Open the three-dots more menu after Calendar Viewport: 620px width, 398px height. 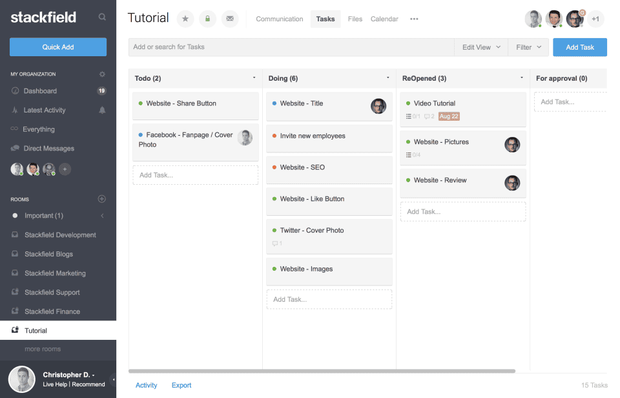[x=414, y=19]
